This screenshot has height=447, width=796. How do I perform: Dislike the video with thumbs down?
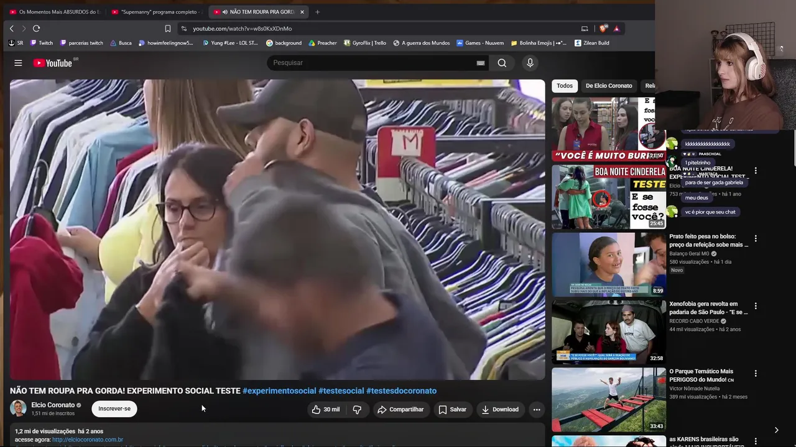[x=357, y=409]
